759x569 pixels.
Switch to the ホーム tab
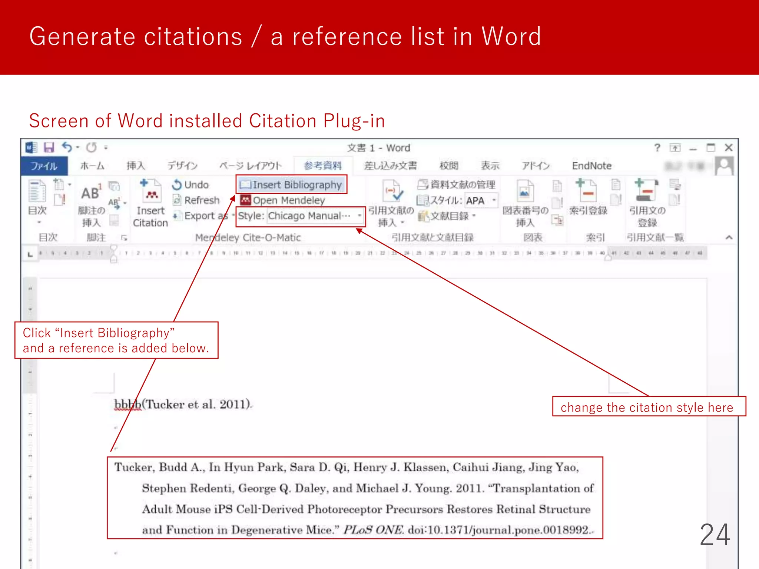(92, 166)
